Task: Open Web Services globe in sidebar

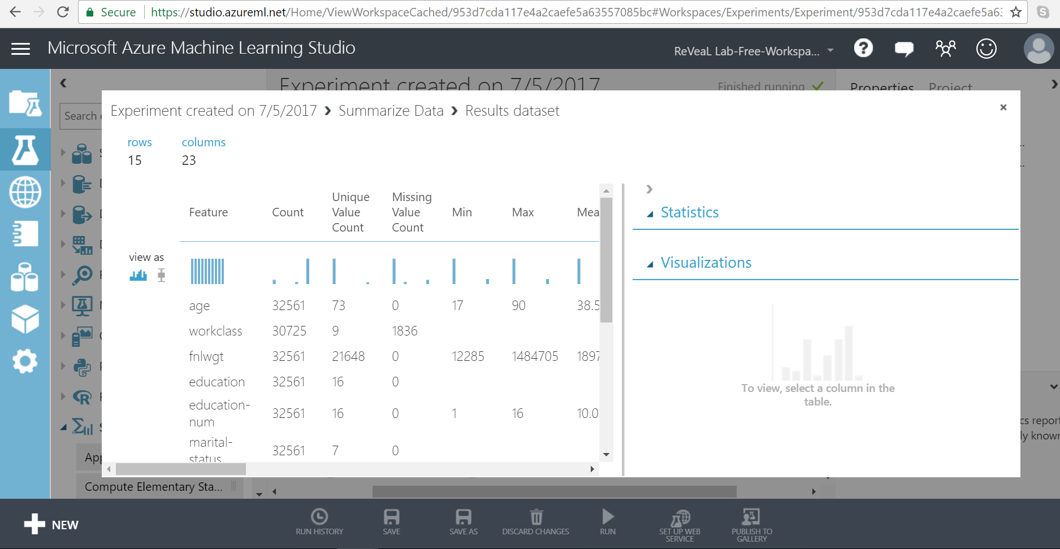Action: click(25, 191)
